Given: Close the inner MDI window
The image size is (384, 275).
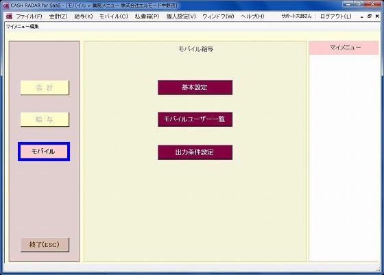Looking at the screenshot, I should click(377, 16).
